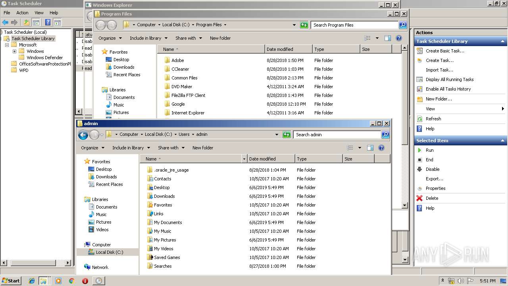Collapse the Selected Item section header

click(503, 141)
